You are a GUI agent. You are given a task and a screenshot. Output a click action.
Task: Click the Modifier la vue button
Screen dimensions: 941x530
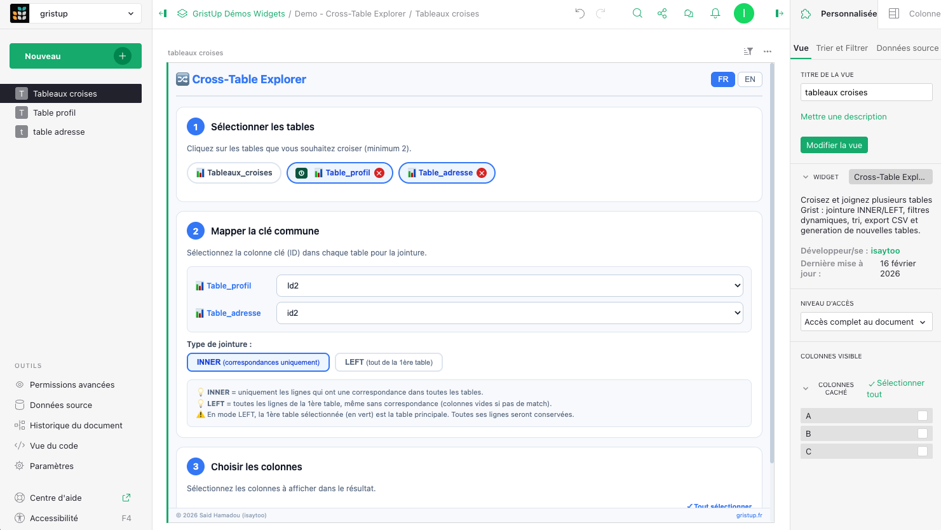tap(834, 146)
